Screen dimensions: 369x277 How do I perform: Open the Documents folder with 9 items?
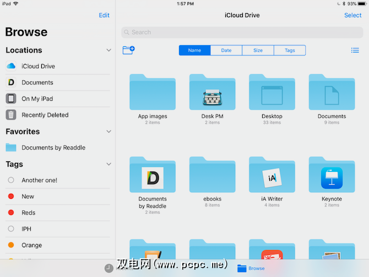coord(332,92)
